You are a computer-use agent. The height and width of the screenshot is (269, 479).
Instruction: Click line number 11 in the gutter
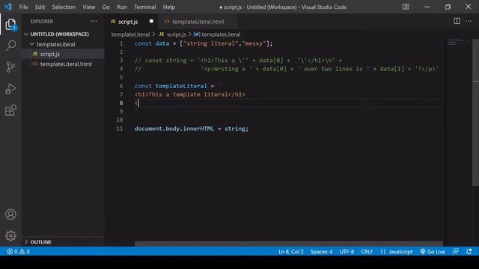(x=120, y=129)
